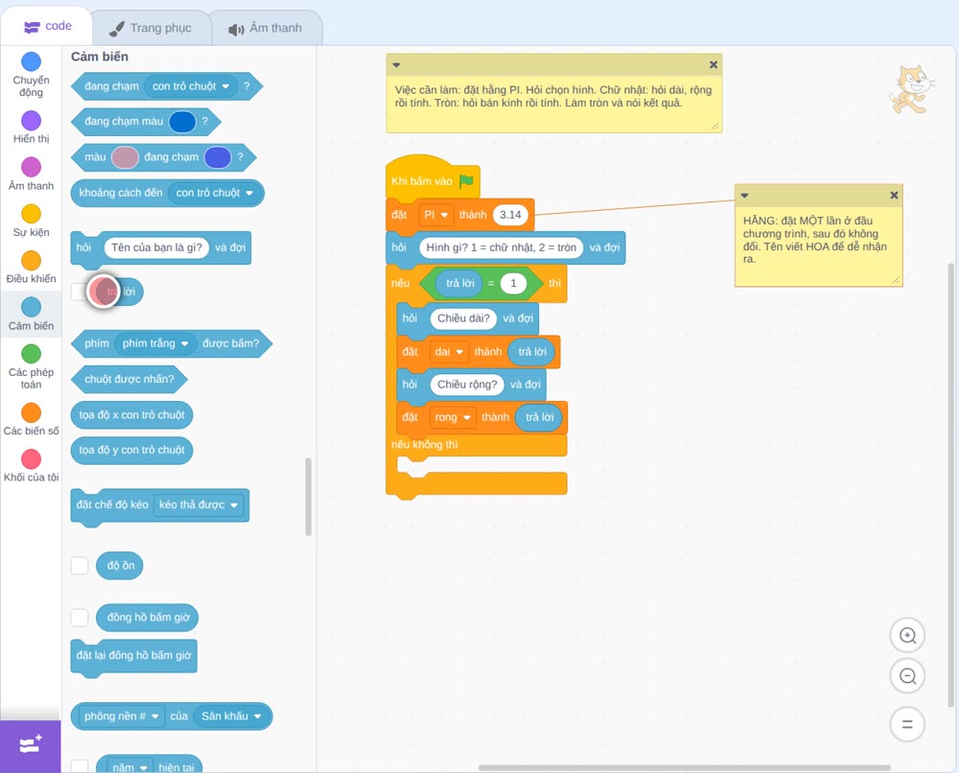Select the Chuyển động category circle
This screenshot has width=959, height=773.
[x=32, y=61]
